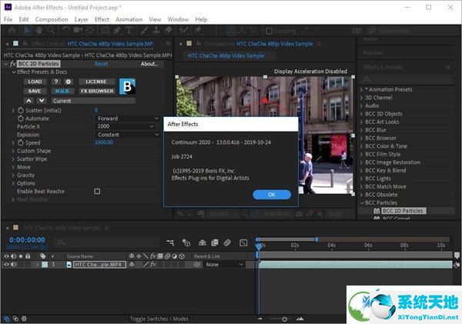The height and width of the screenshot is (324, 462).
Task: Enable motion blur icon in timeline
Action: pyautogui.click(x=227, y=242)
